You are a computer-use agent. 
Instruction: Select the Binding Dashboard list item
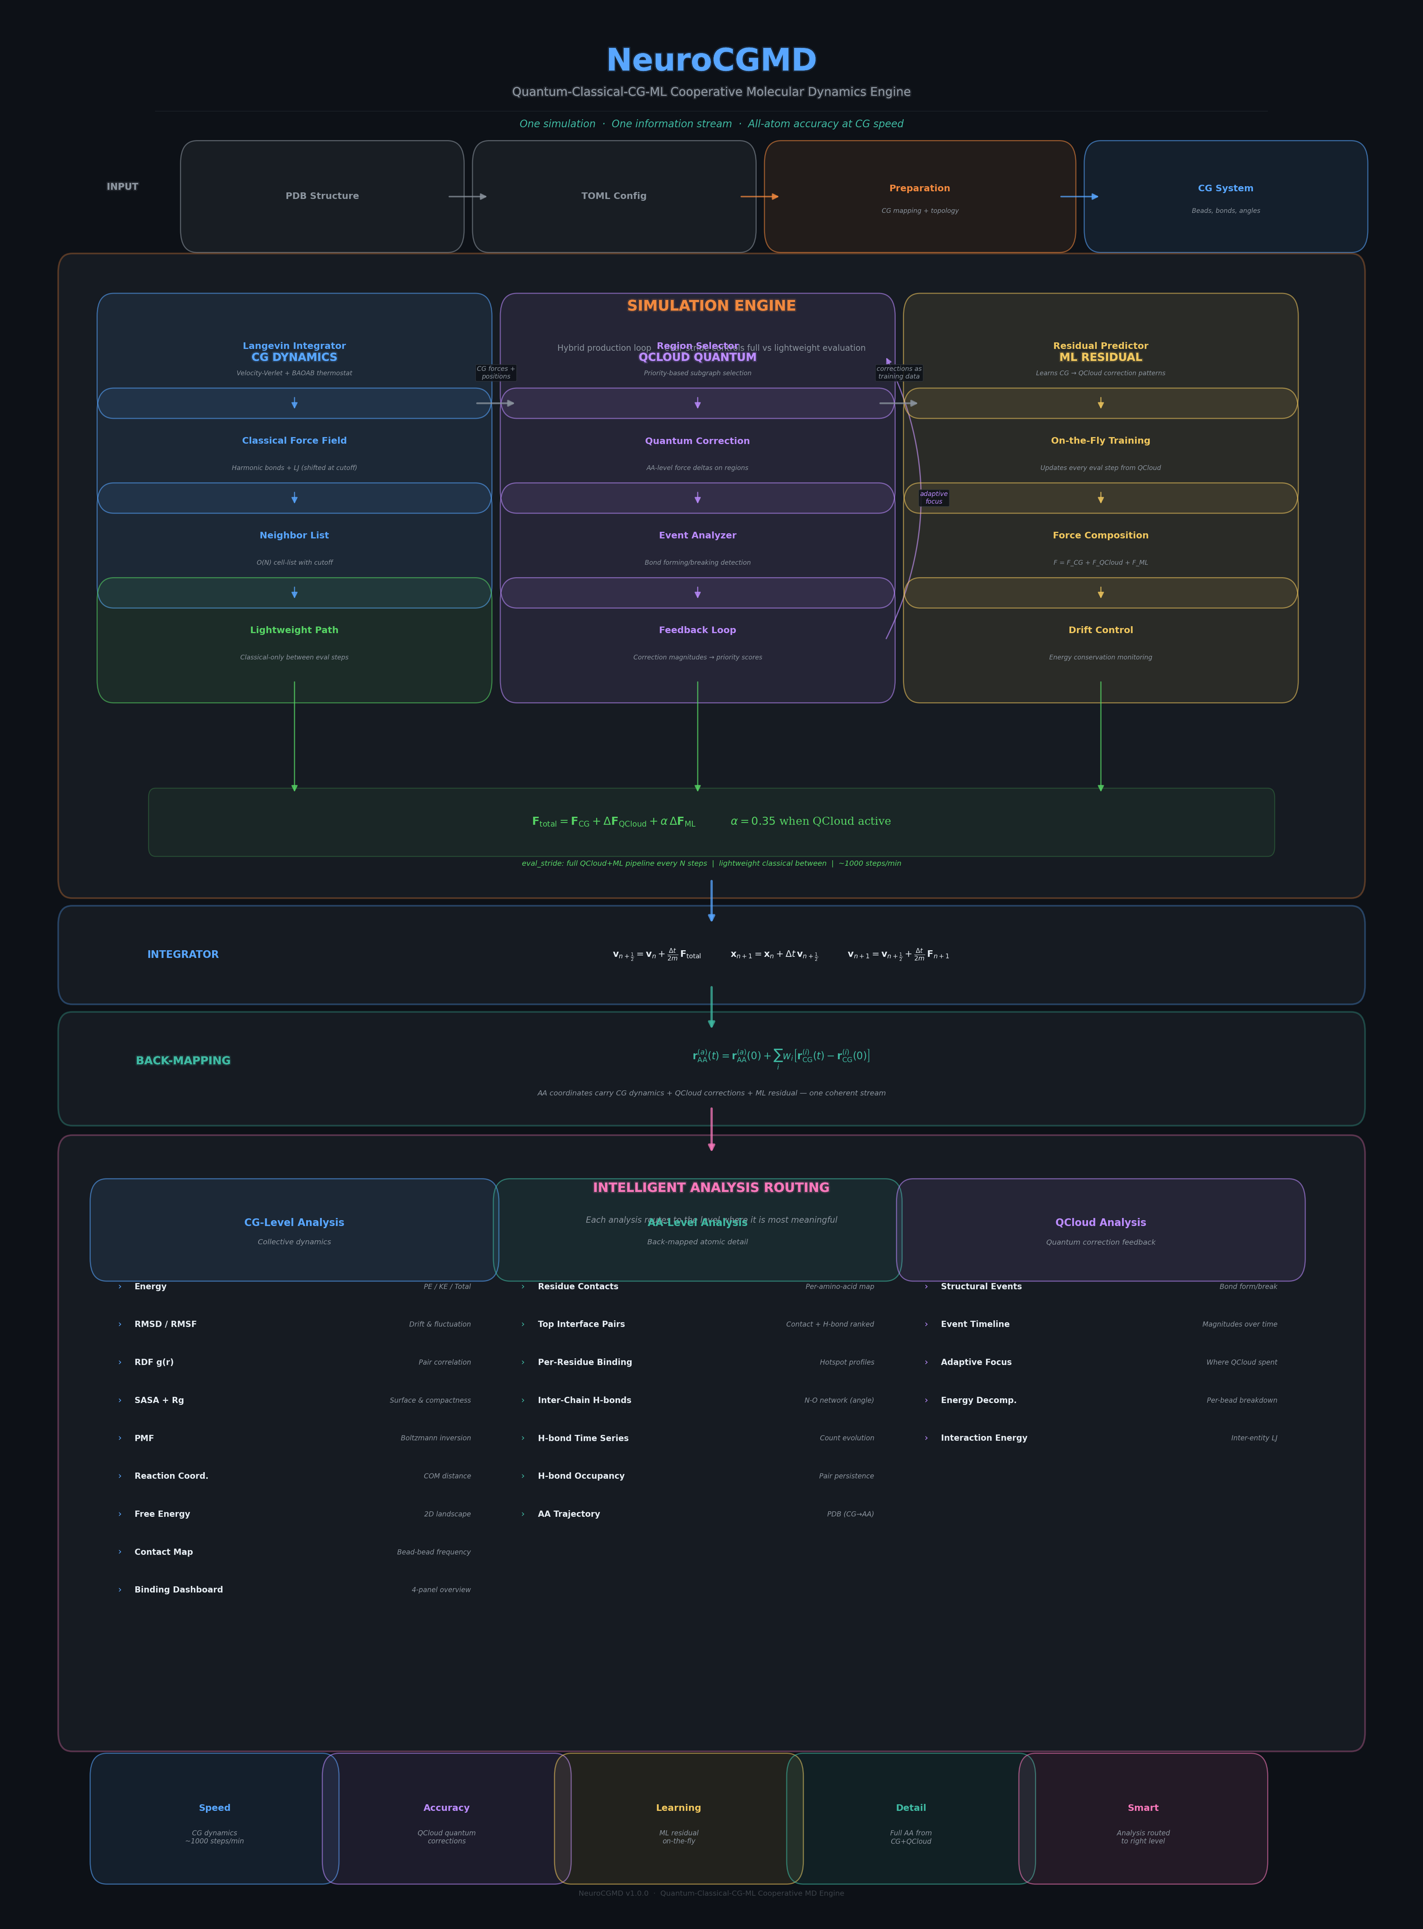(178, 1590)
